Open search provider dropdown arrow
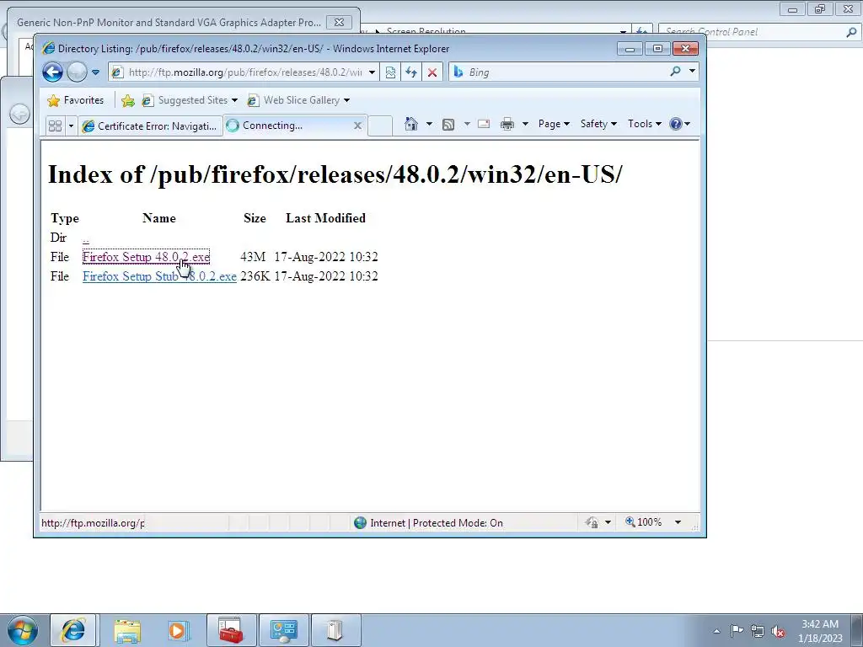863x647 pixels. click(692, 71)
